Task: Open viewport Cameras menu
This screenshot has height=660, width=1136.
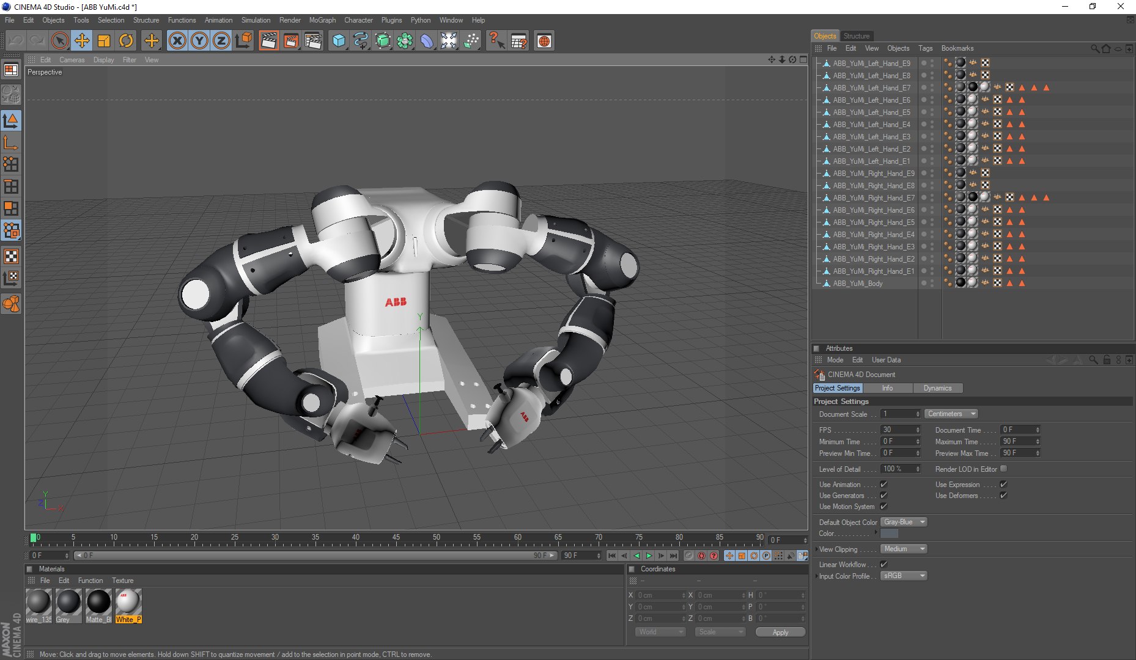Action: (72, 60)
